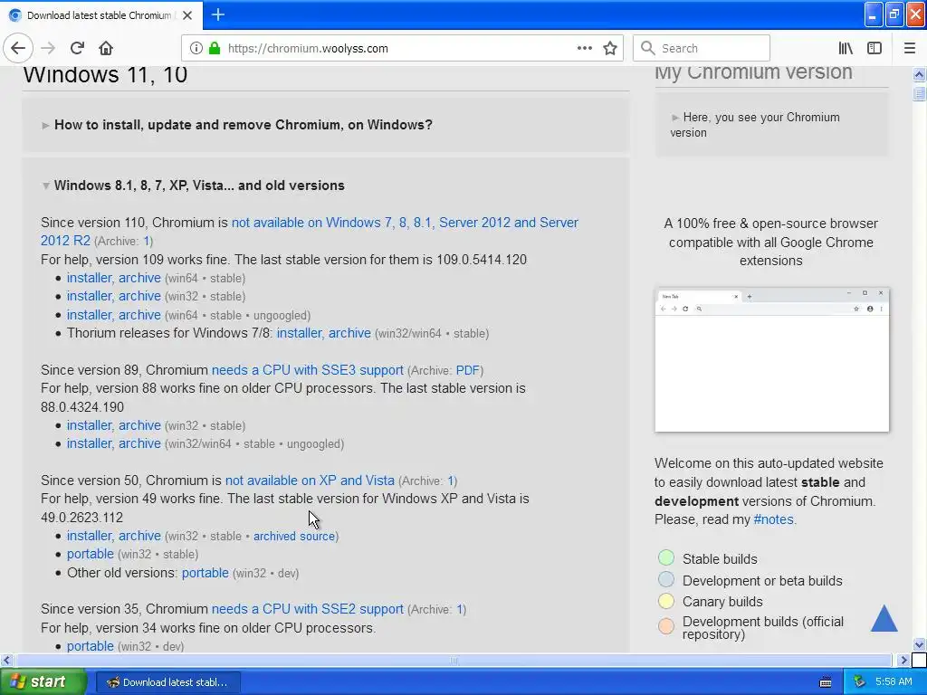Click the Chromium browser preview image

(x=771, y=360)
